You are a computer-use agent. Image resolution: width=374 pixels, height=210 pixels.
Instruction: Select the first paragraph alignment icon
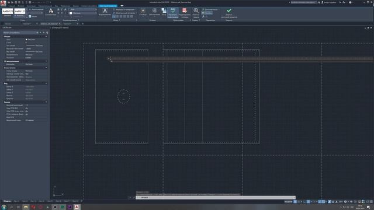coord(114,16)
